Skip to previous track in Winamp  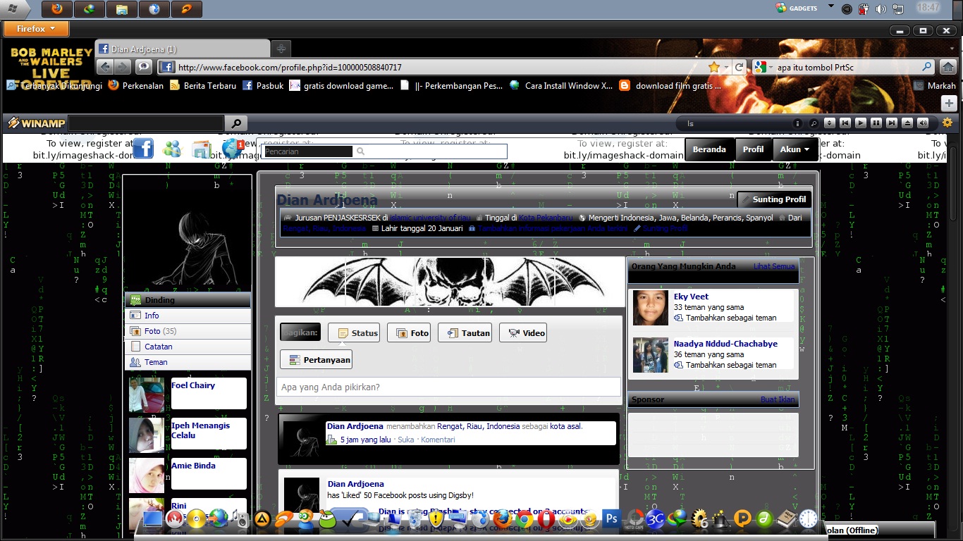[845, 123]
